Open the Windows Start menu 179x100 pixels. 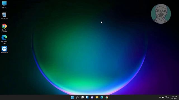(x=72, y=97)
